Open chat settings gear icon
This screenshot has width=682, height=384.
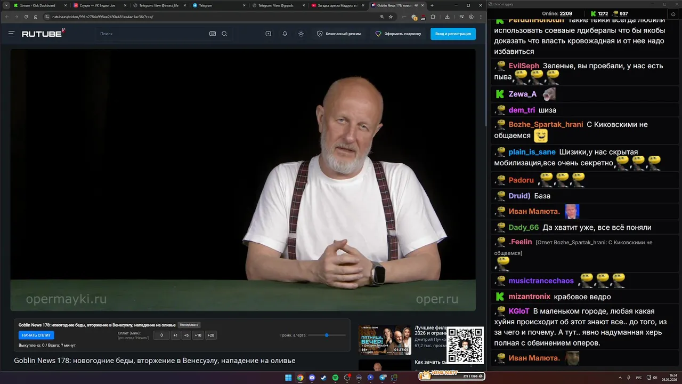coord(674,14)
